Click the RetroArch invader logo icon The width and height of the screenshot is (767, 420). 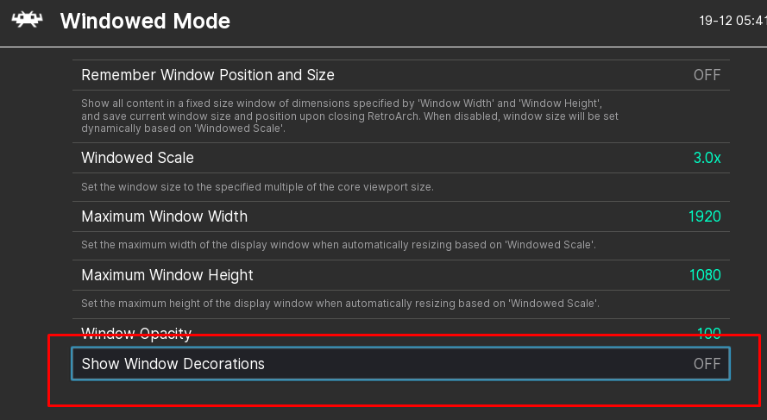pos(27,20)
